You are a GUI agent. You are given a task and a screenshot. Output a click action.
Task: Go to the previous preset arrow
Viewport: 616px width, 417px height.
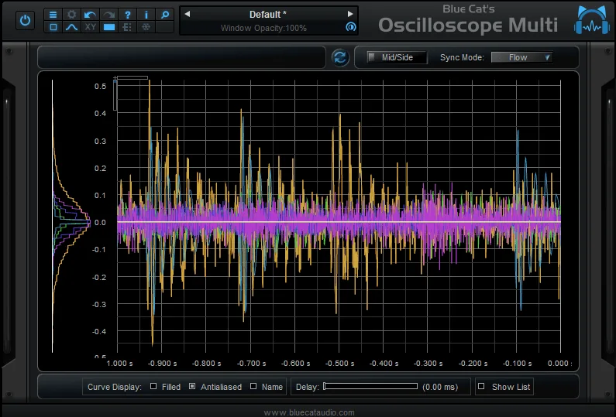(x=188, y=14)
